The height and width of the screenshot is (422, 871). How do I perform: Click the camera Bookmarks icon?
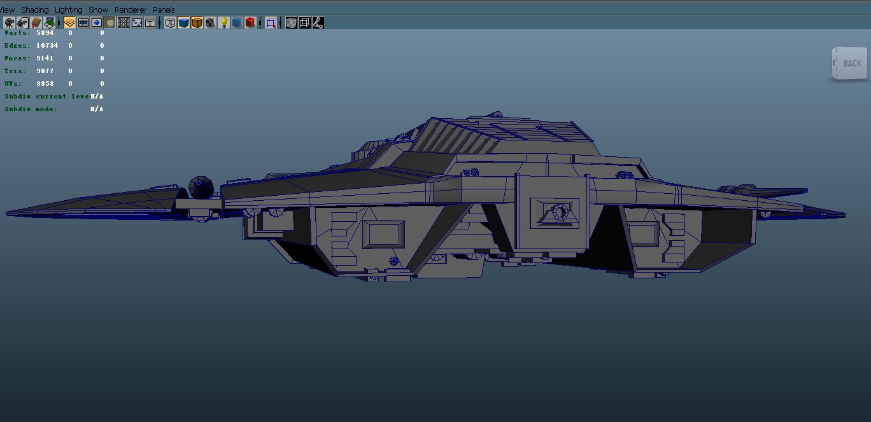click(36, 23)
